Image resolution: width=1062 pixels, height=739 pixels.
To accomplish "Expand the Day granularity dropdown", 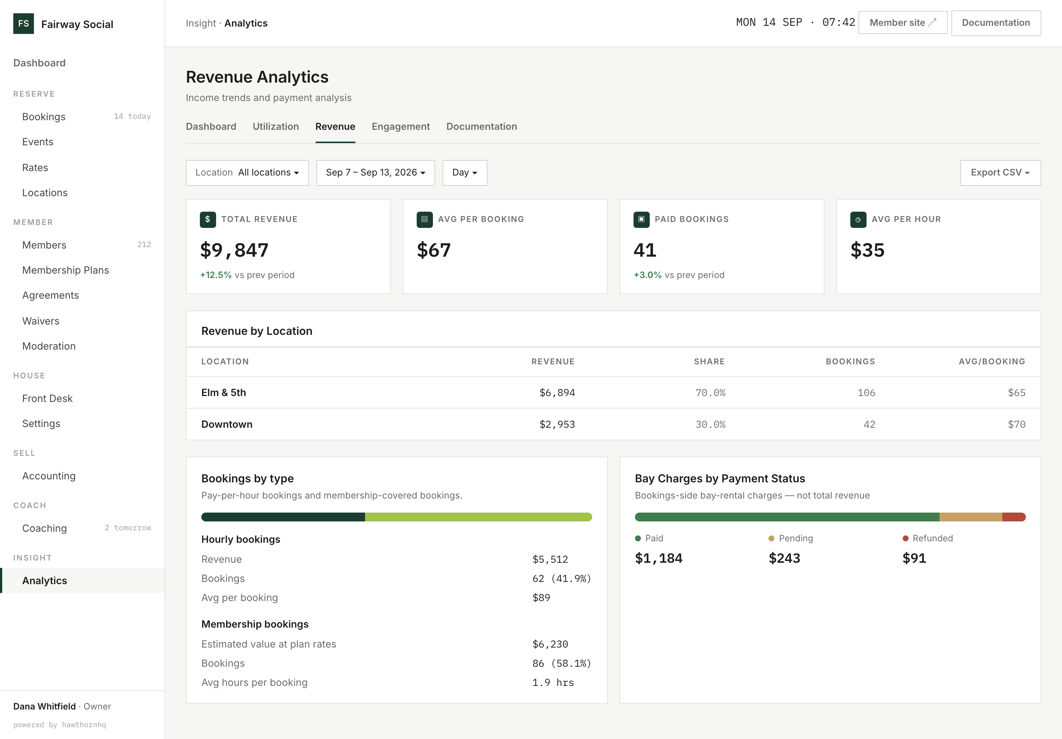I will click(464, 173).
